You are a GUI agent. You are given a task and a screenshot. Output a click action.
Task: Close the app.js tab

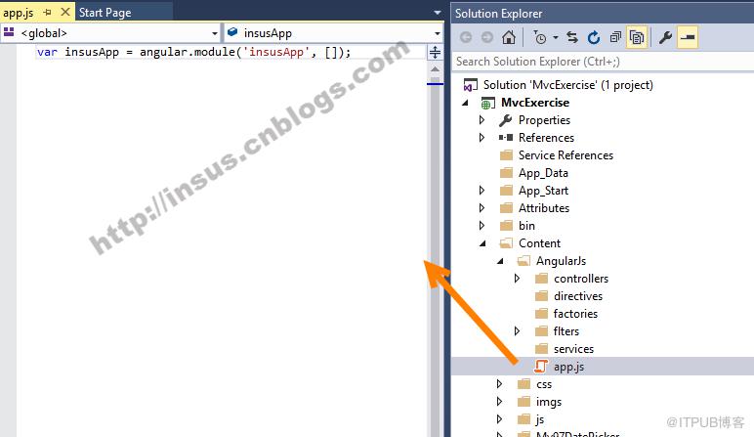tap(65, 12)
